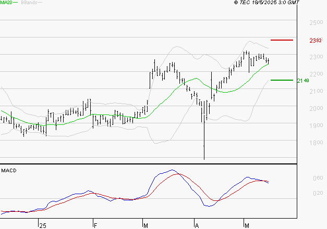Image resolution: width=327 pixels, height=229 pixels.
Task: Click the MACD panel label
Action: click(x=9, y=170)
